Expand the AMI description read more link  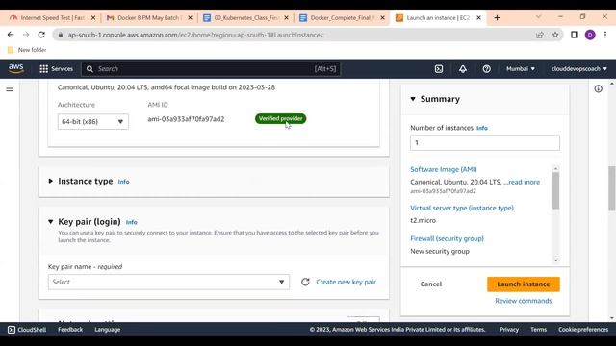click(524, 182)
